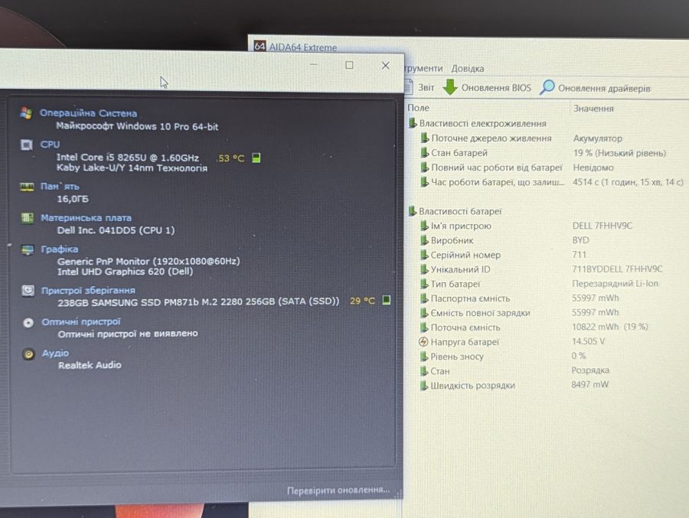Open Операційна Система section in Speccy
This screenshot has height=518, width=689.
(88, 113)
